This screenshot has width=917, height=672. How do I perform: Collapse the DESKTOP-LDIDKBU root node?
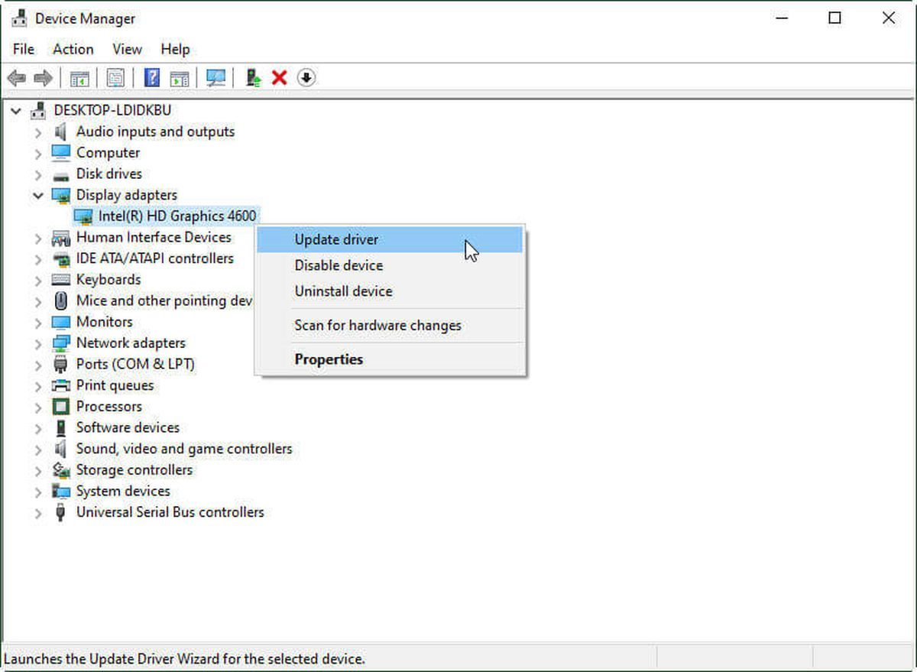(x=16, y=111)
